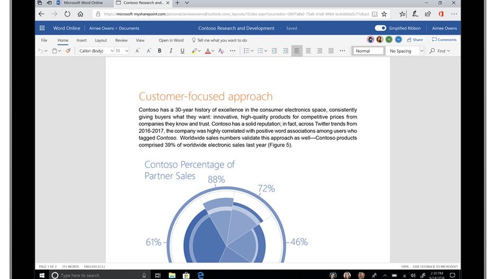This screenshot has height=279, width=496.
Task: Expand the Paste options arrow
Action: [x=59, y=51]
